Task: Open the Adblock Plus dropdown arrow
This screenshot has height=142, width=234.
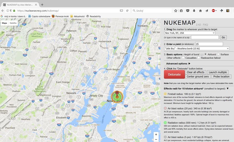Action: tap(216, 11)
